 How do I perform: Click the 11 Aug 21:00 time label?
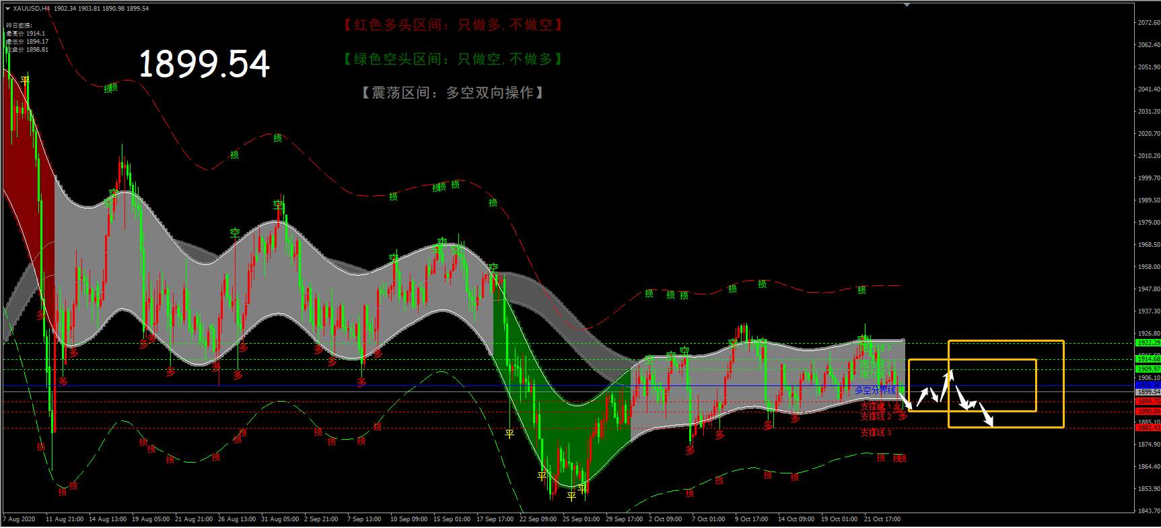click(65, 519)
